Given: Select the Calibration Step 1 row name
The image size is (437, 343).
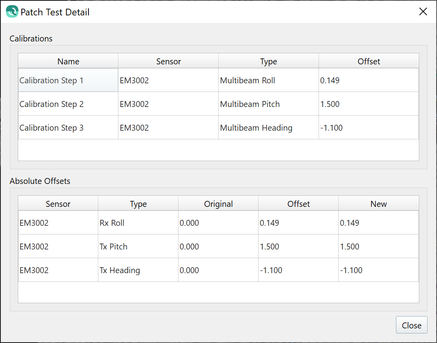Looking at the screenshot, I should coord(52,81).
